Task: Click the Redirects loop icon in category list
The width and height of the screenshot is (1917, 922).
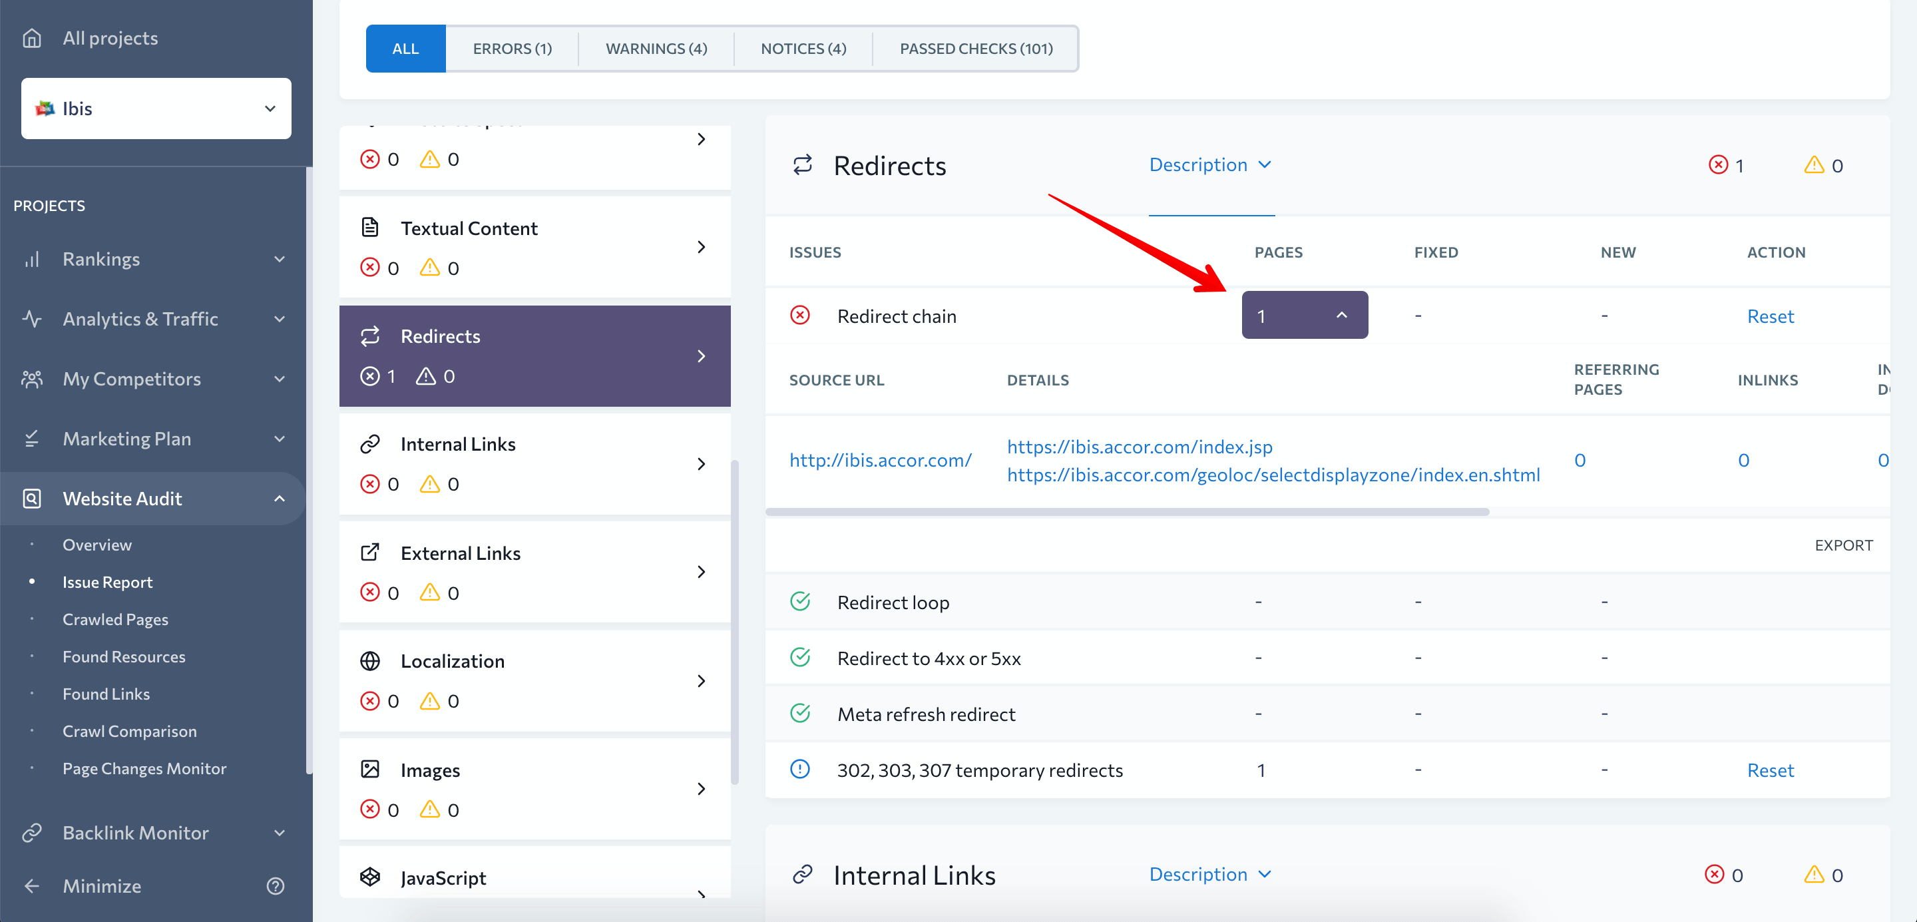Action: click(370, 336)
